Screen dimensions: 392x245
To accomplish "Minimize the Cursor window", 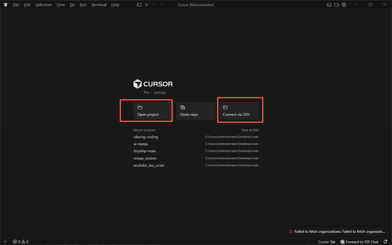I will [x=356, y=5].
